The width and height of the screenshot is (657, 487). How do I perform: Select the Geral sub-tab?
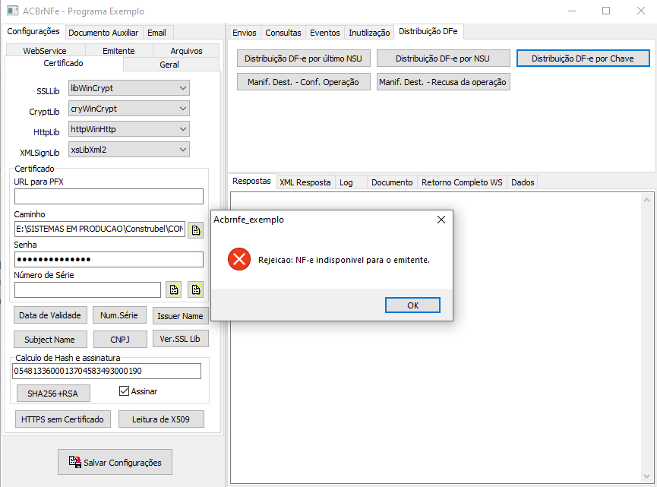pos(169,65)
